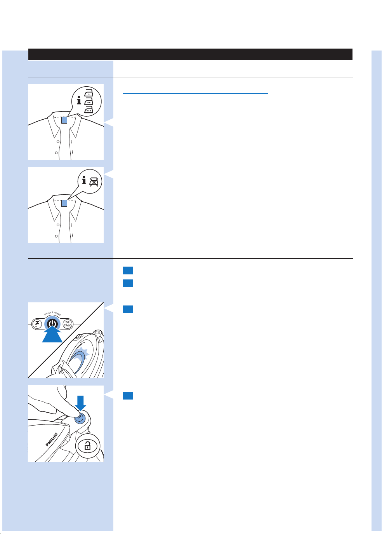Image resolution: width=382 pixels, height=534 pixels.
Task: Click the unlock padlock icon
Action: 87,446
